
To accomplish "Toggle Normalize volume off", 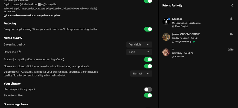I will 148,66.
